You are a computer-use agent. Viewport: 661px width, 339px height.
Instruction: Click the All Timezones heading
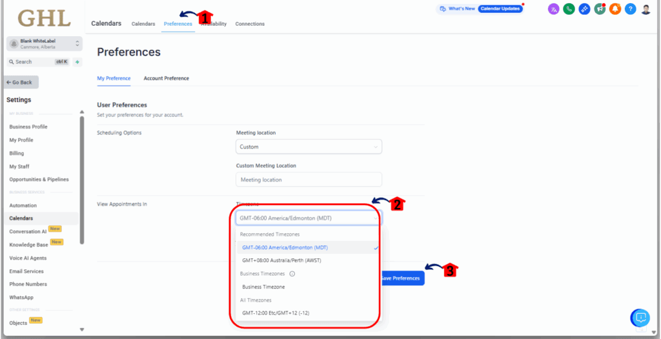pos(256,300)
